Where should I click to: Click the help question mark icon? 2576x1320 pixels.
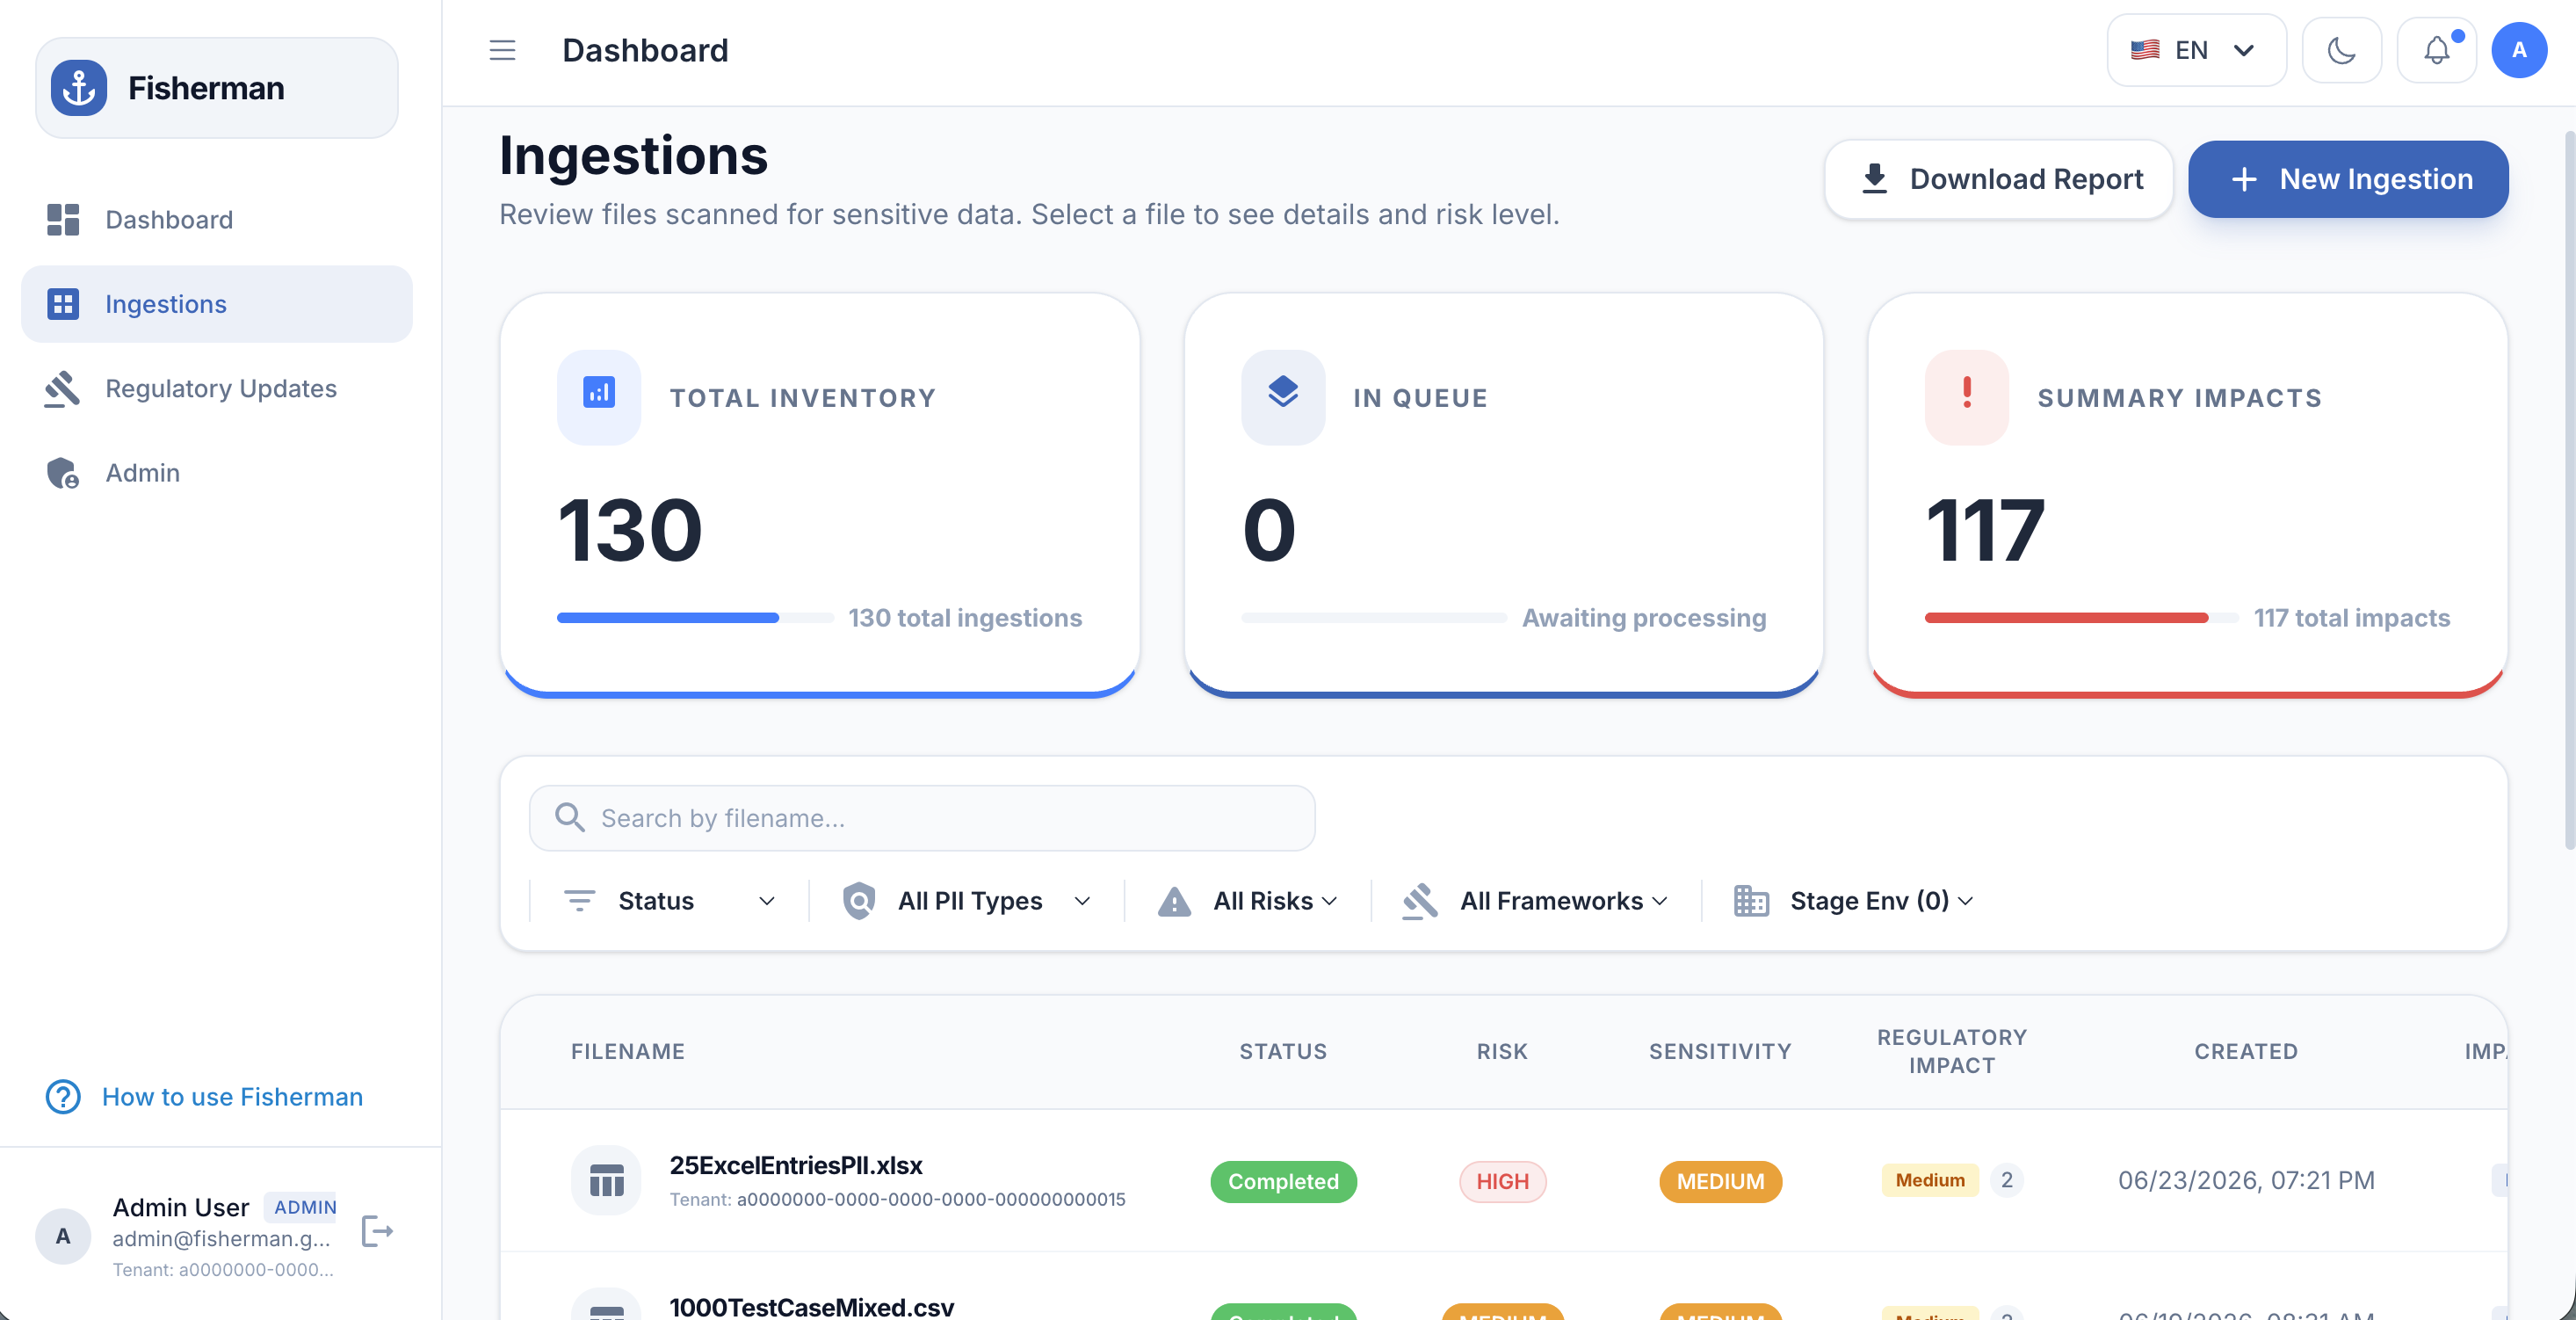point(63,1097)
